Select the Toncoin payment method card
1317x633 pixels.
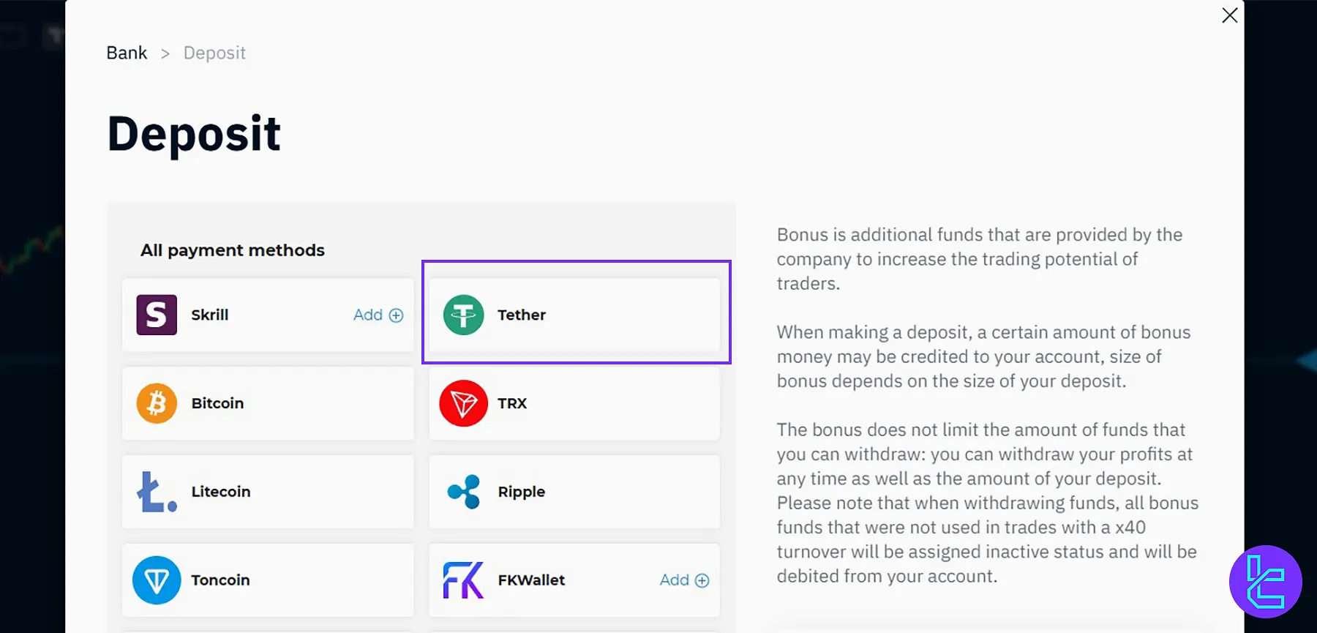point(268,580)
